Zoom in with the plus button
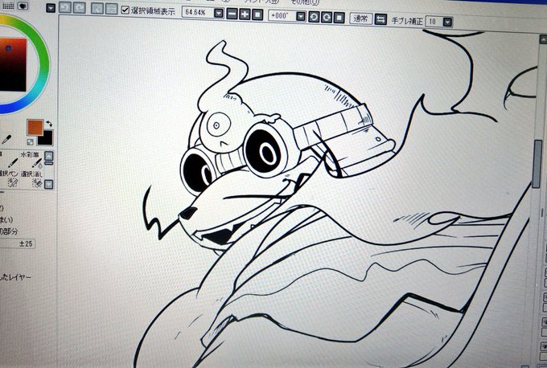The image size is (547, 368). point(245,14)
